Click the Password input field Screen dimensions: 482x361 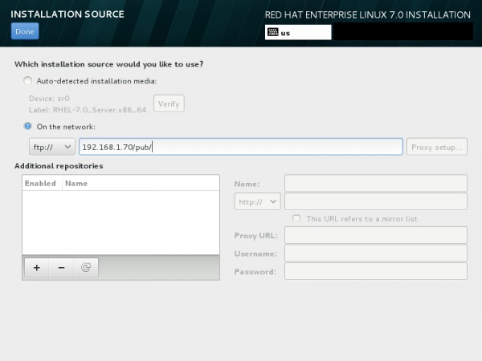(x=376, y=272)
